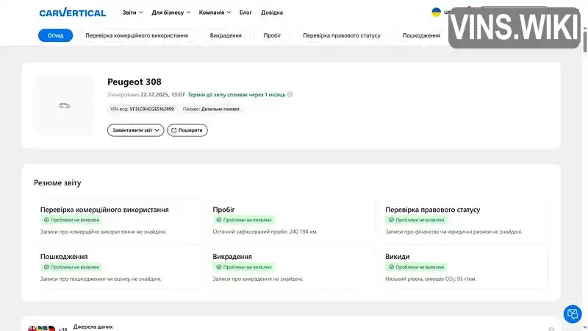This screenshot has height=331, width=588.
Task: Click the checkmark badge under Викиди
Action: pos(417,267)
